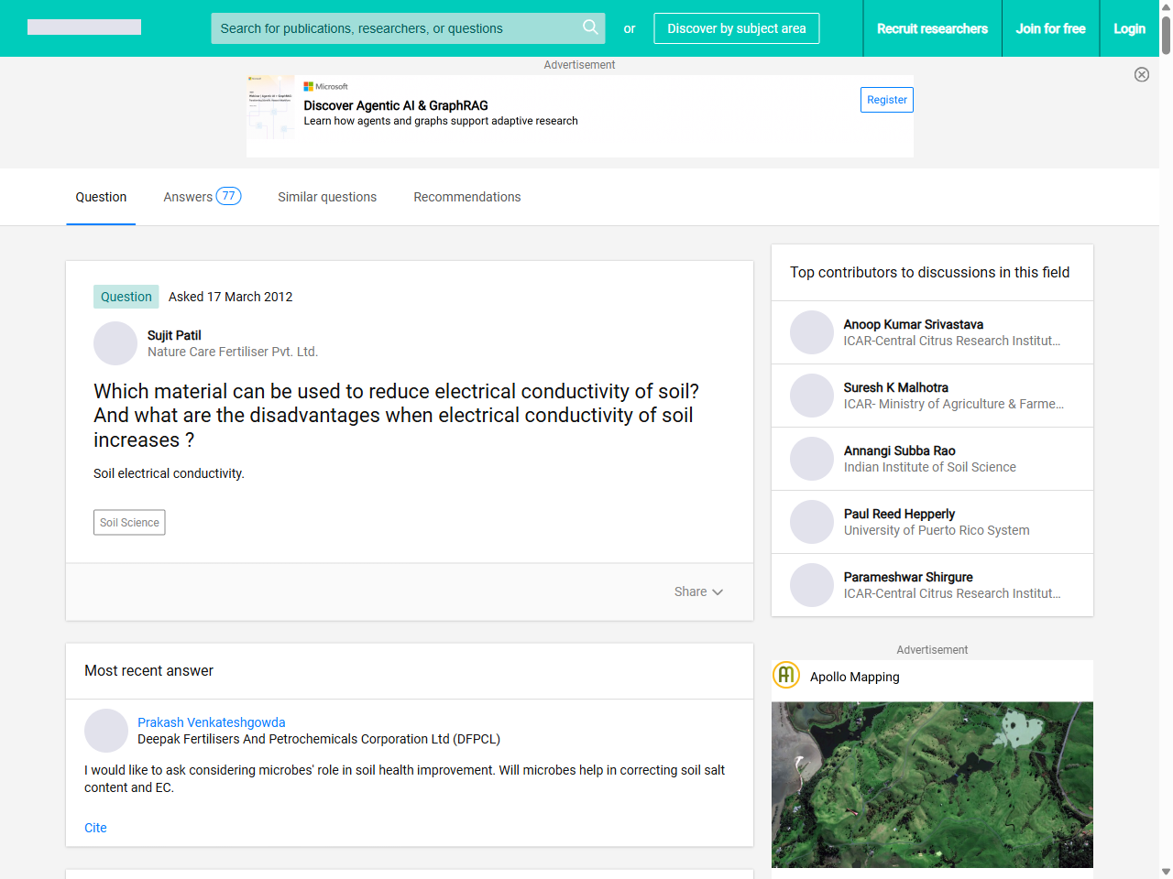The height and width of the screenshot is (879, 1173).
Task: Open the Login page
Action: pyautogui.click(x=1129, y=28)
